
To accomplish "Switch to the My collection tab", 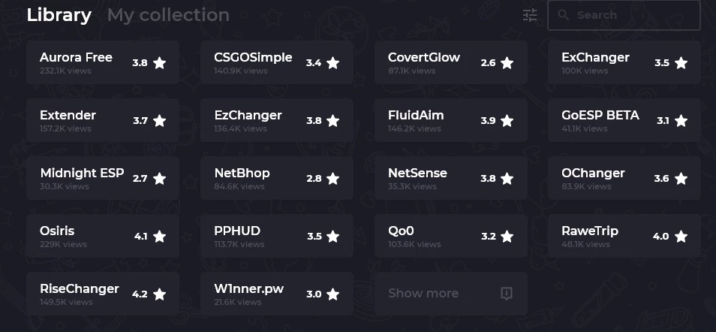I will pos(168,15).
